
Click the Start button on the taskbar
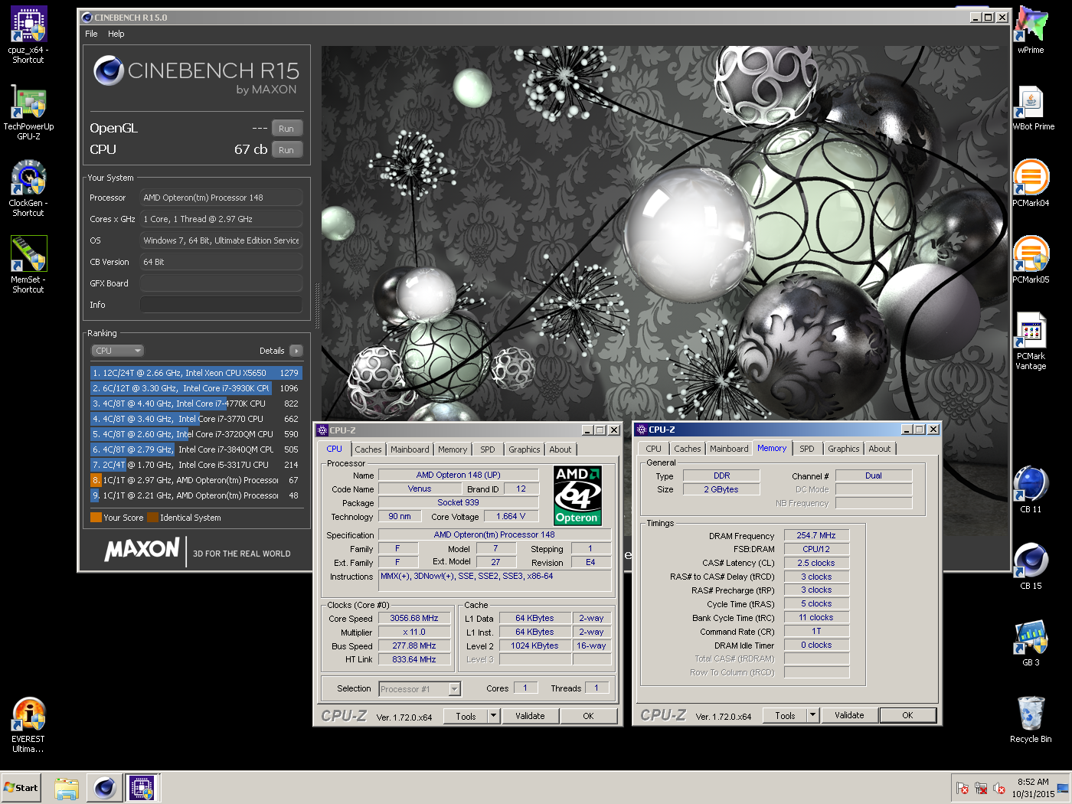click(x=21, y=787)
